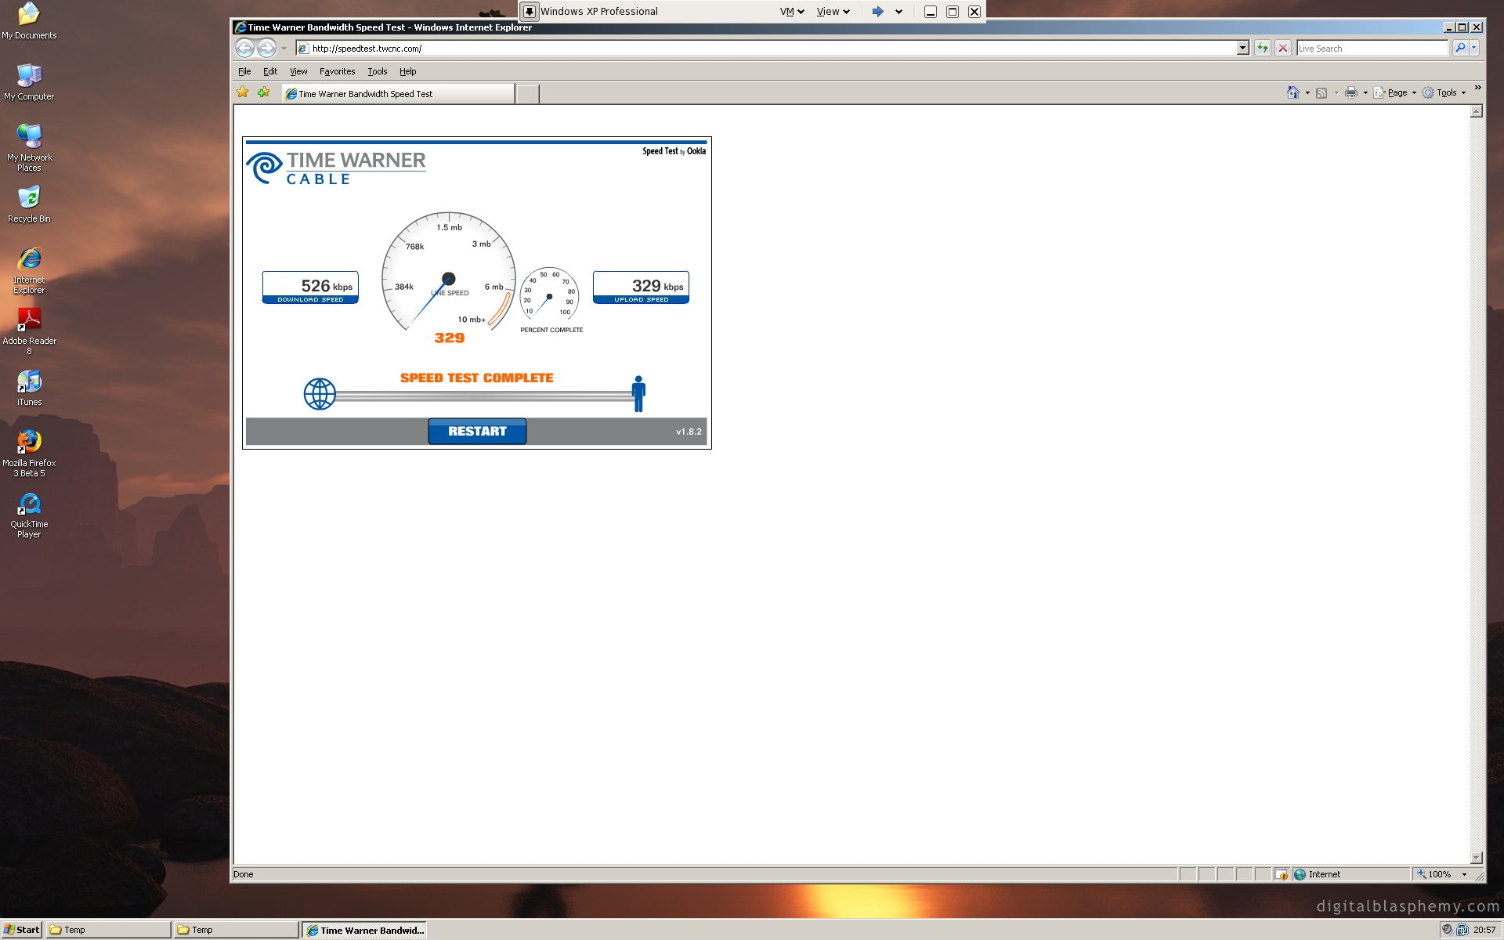Image resolution: width=1504 pixels, height=940 pixels.
Task: Click the person icon on progress bar
Action: point(639,394)
